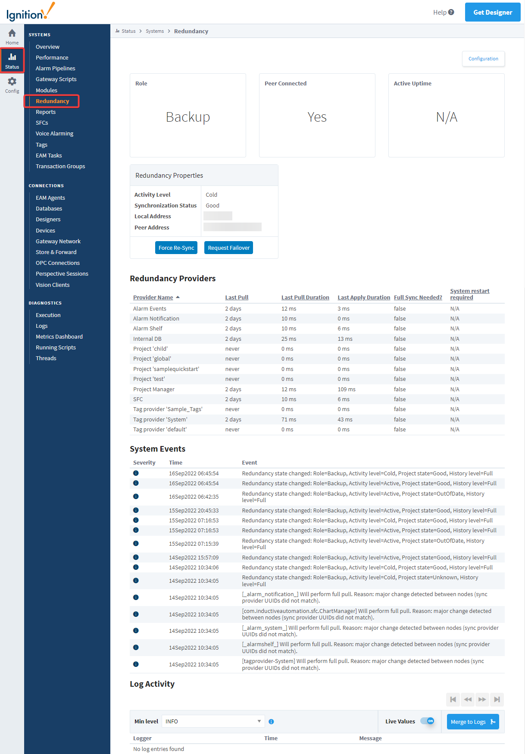
Task: Open Alarm Pipelines page
Action: (55, 68)
